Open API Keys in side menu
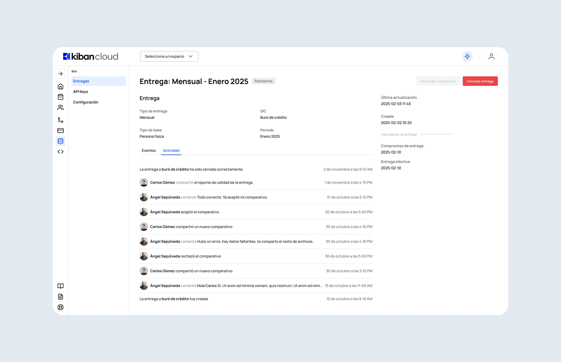The image size is (561, 362). (80, 92)
